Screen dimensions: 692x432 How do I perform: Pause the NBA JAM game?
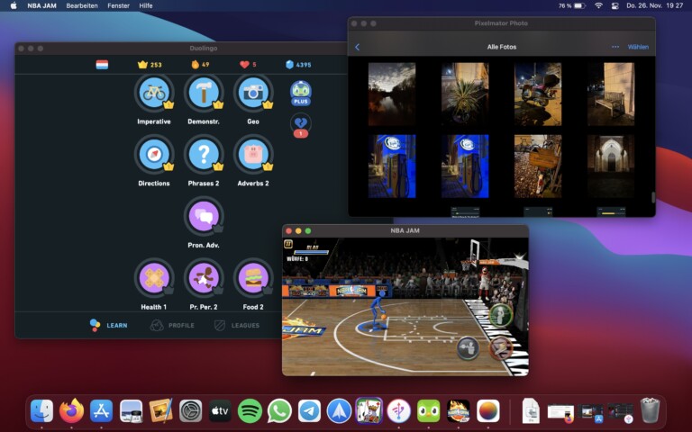288,244
